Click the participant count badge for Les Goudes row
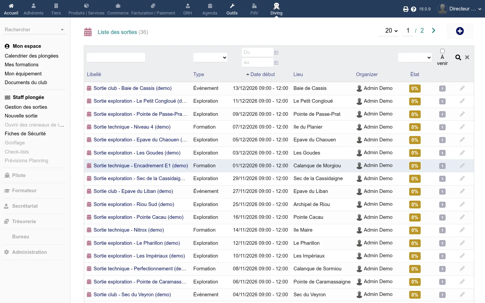 pyautogui.click(x=442, y=153)
